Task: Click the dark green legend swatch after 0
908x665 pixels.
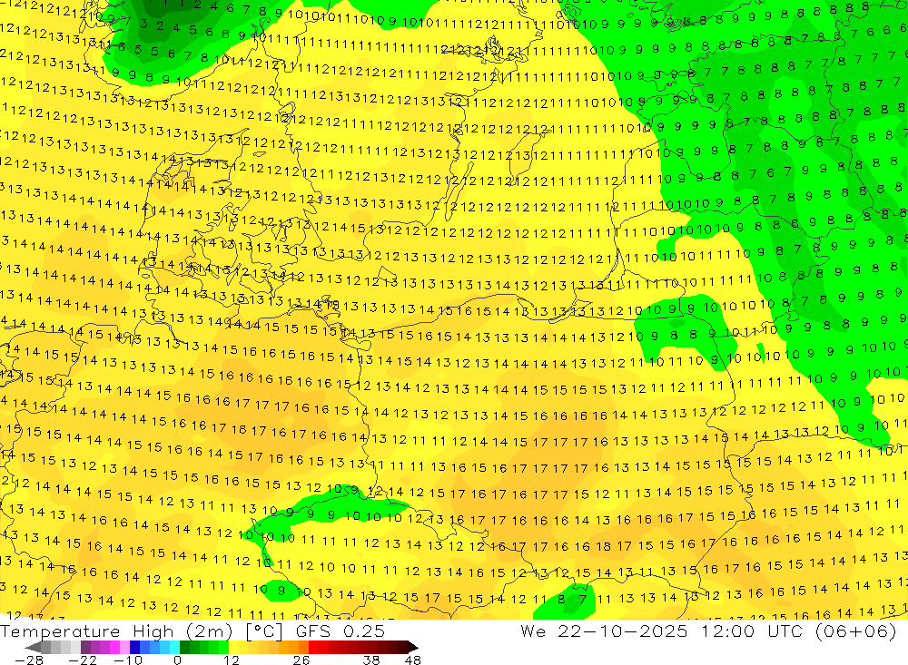Action: point(184,647)
